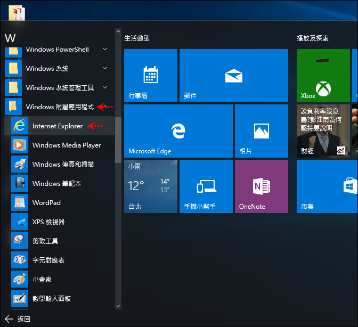Select the Windows 筆記本 label
Viewport: 358px width, 327px height.
(56, 183)
